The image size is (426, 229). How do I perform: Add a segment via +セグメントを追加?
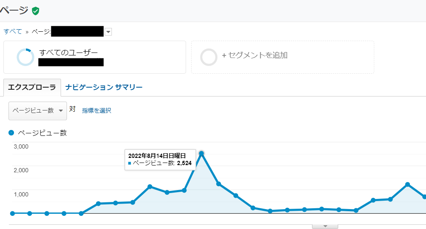click(255, 55)
